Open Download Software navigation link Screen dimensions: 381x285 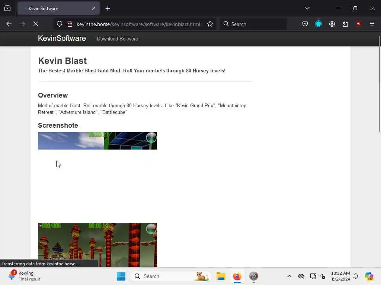pos(117,39)
